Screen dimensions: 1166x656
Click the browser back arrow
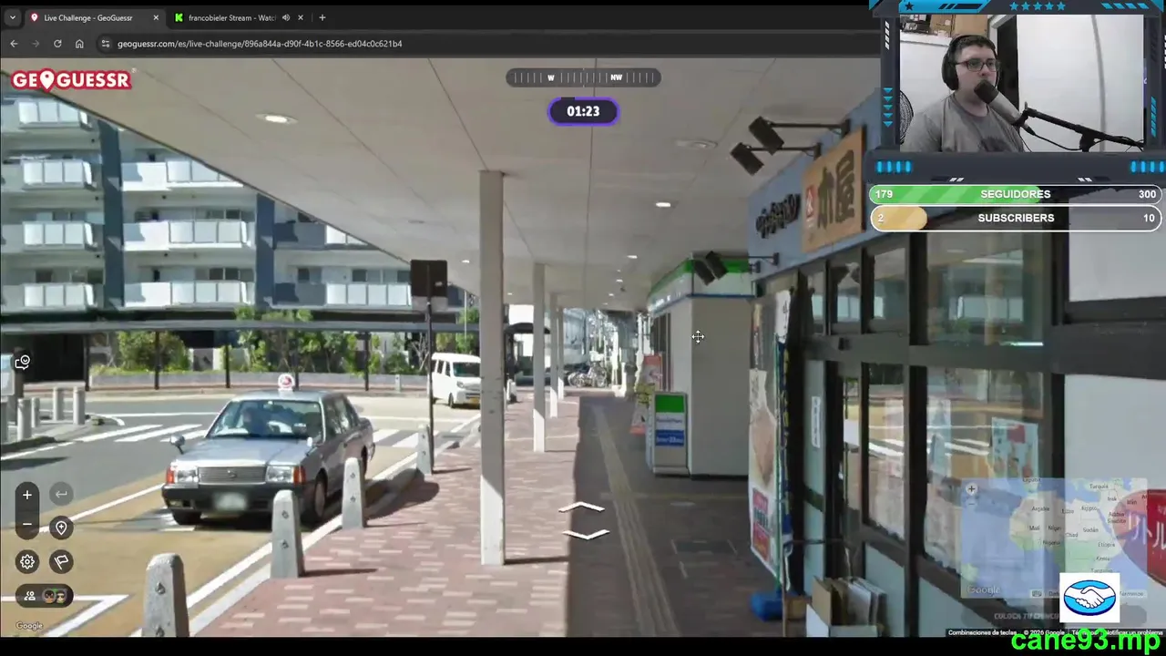[14, 44]
